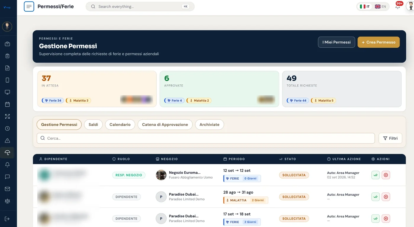Click the Crea Permesso button
Screen dimensions: 414x227
point(379,42)
